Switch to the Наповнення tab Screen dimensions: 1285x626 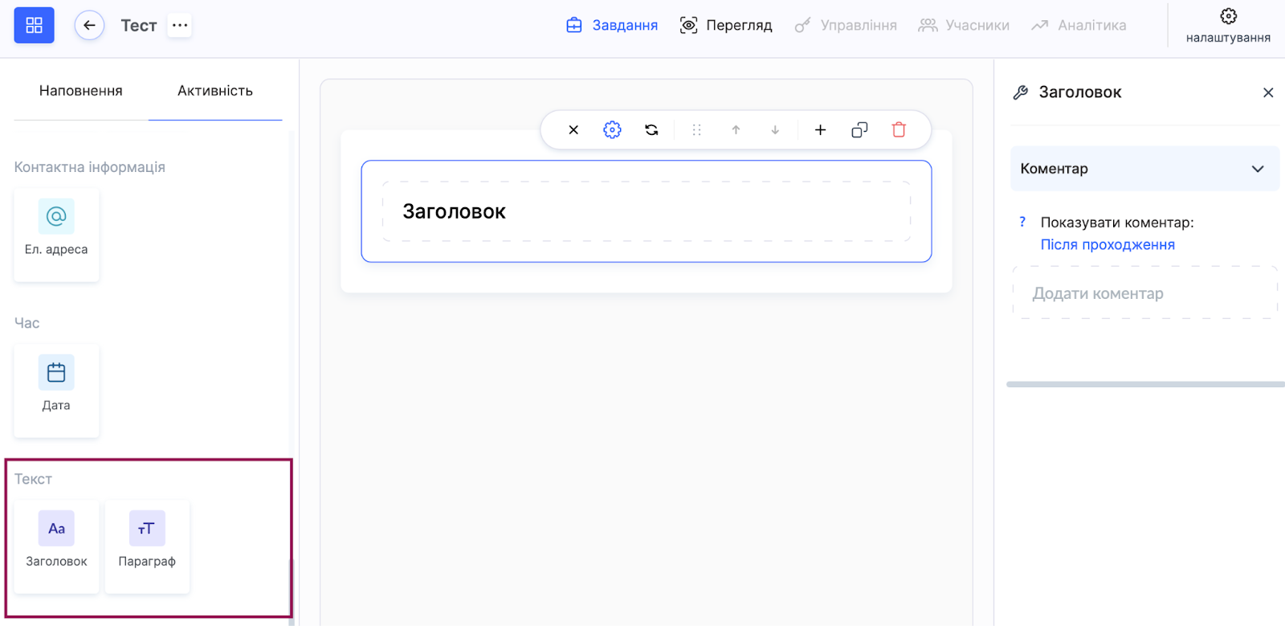pyautogui.click(x=81, y=92)
